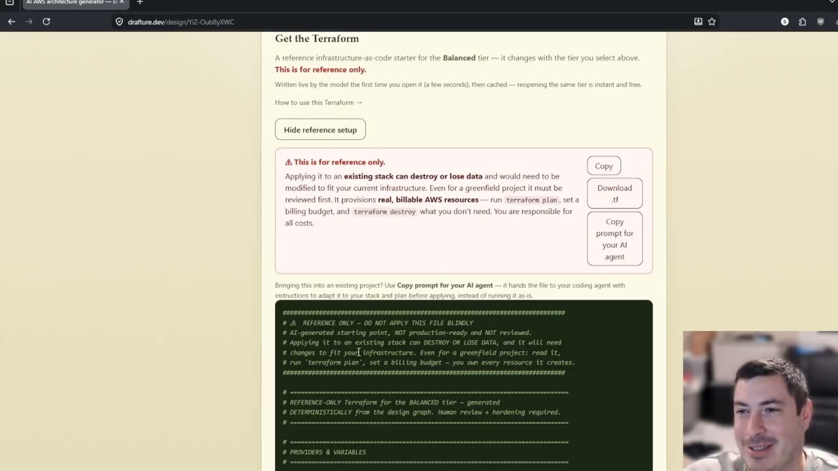Click red 'This is for reference only.' text under the heading

click(x=320, y=69)
